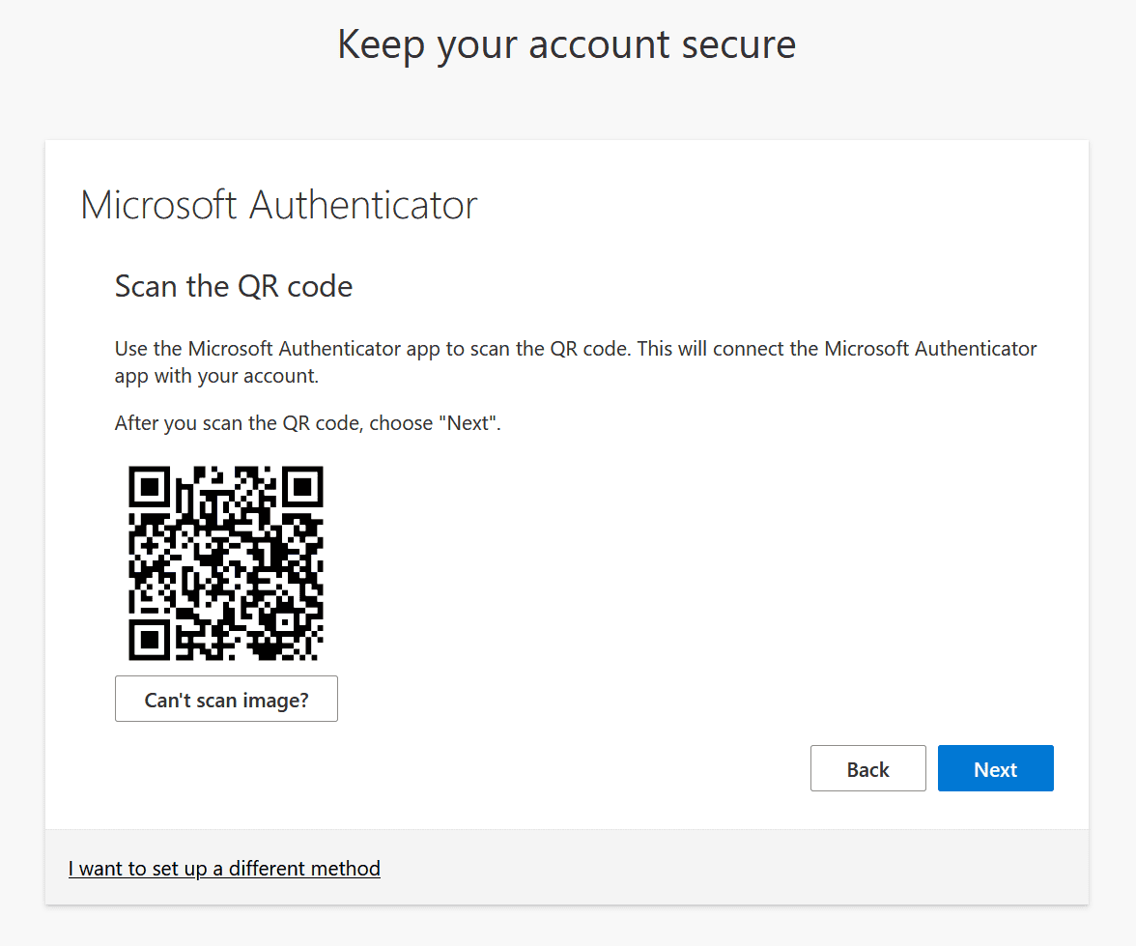The height and width of the screenshot is (946, 1136).
Task: Click the quoted word "Next" in the instructions
Action: [x=469, y=423]
